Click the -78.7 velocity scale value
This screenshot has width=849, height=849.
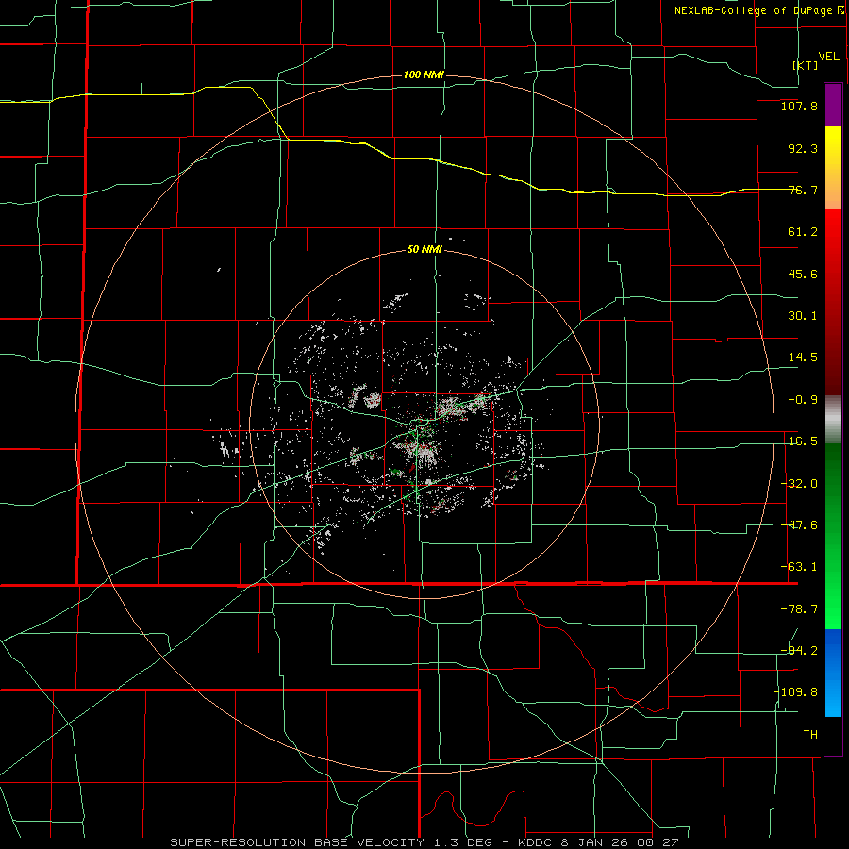coord(799,609)
